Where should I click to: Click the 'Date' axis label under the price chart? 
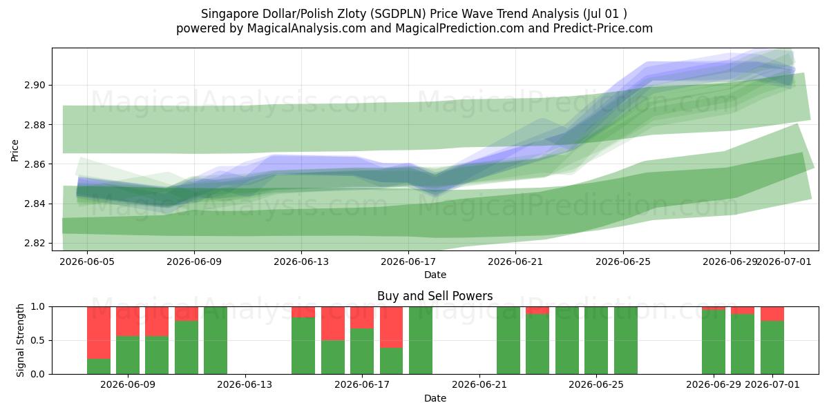tap(435, 275)
